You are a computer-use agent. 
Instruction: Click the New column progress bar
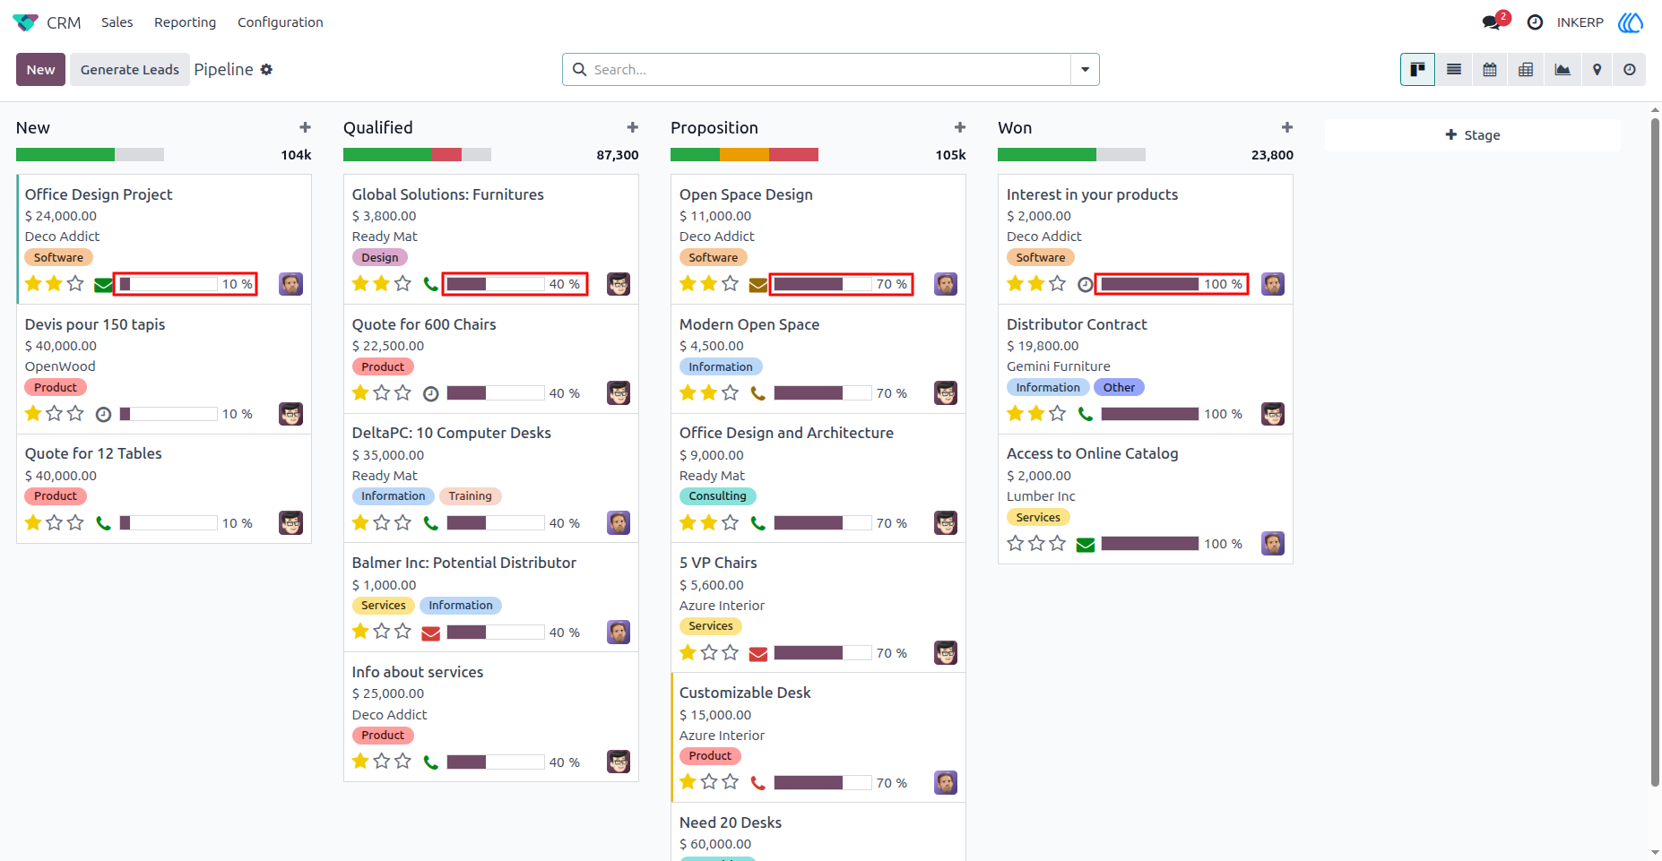90,155
